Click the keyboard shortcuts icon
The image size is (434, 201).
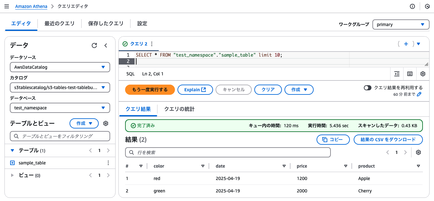(x=410, y=74)
